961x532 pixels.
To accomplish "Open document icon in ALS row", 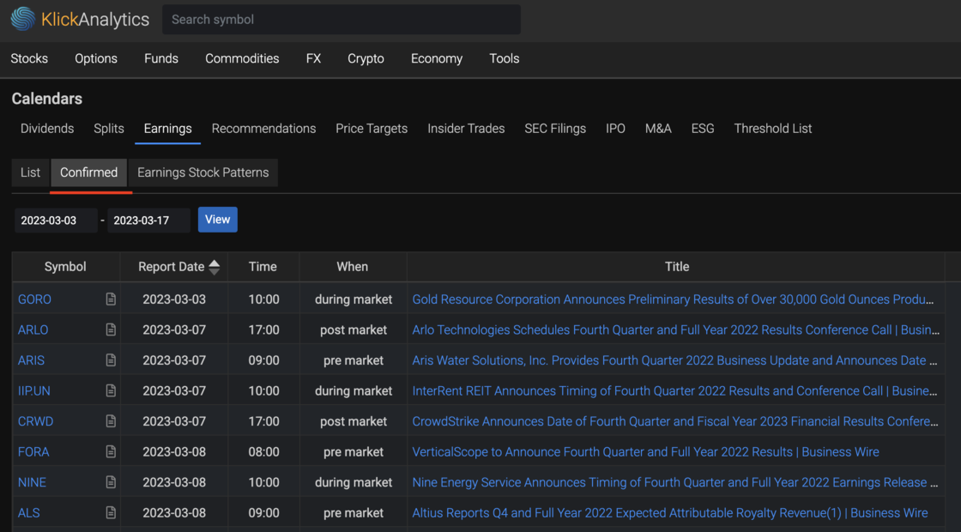I will pos(111,512).
